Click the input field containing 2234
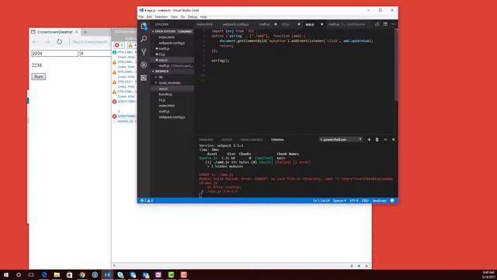 point(54,54)
